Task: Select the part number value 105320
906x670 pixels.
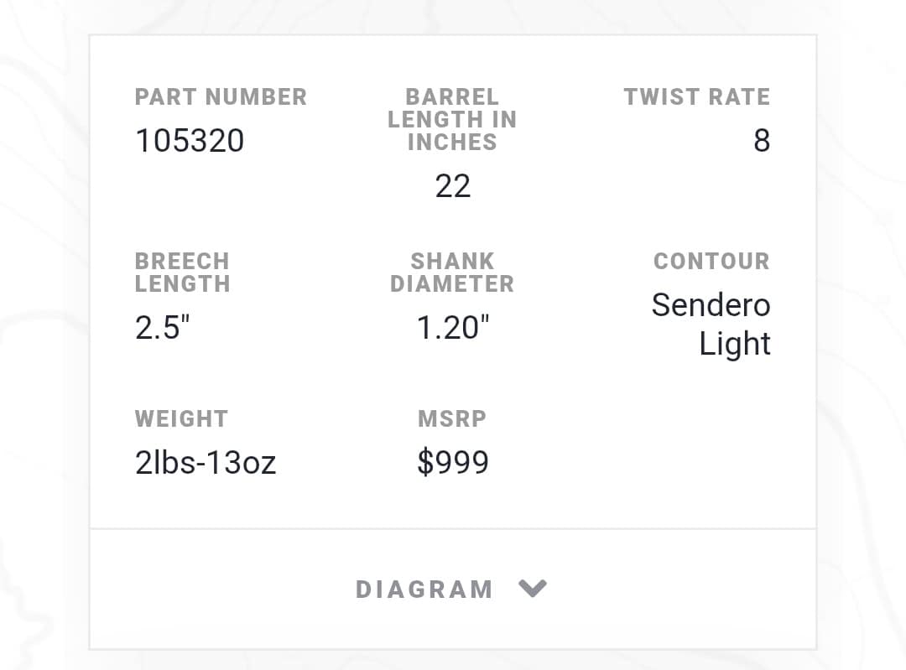Action: [190, 141]
